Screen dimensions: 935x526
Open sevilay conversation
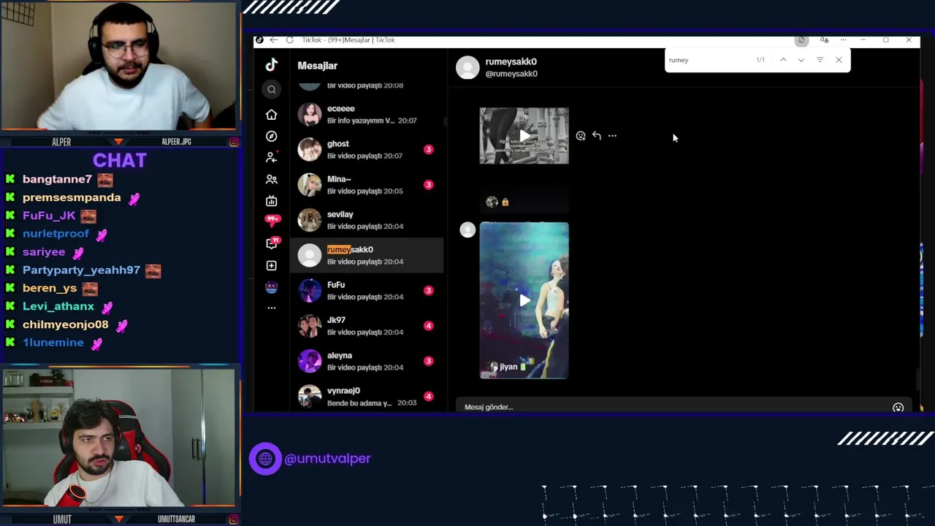(x=367, y=220)
